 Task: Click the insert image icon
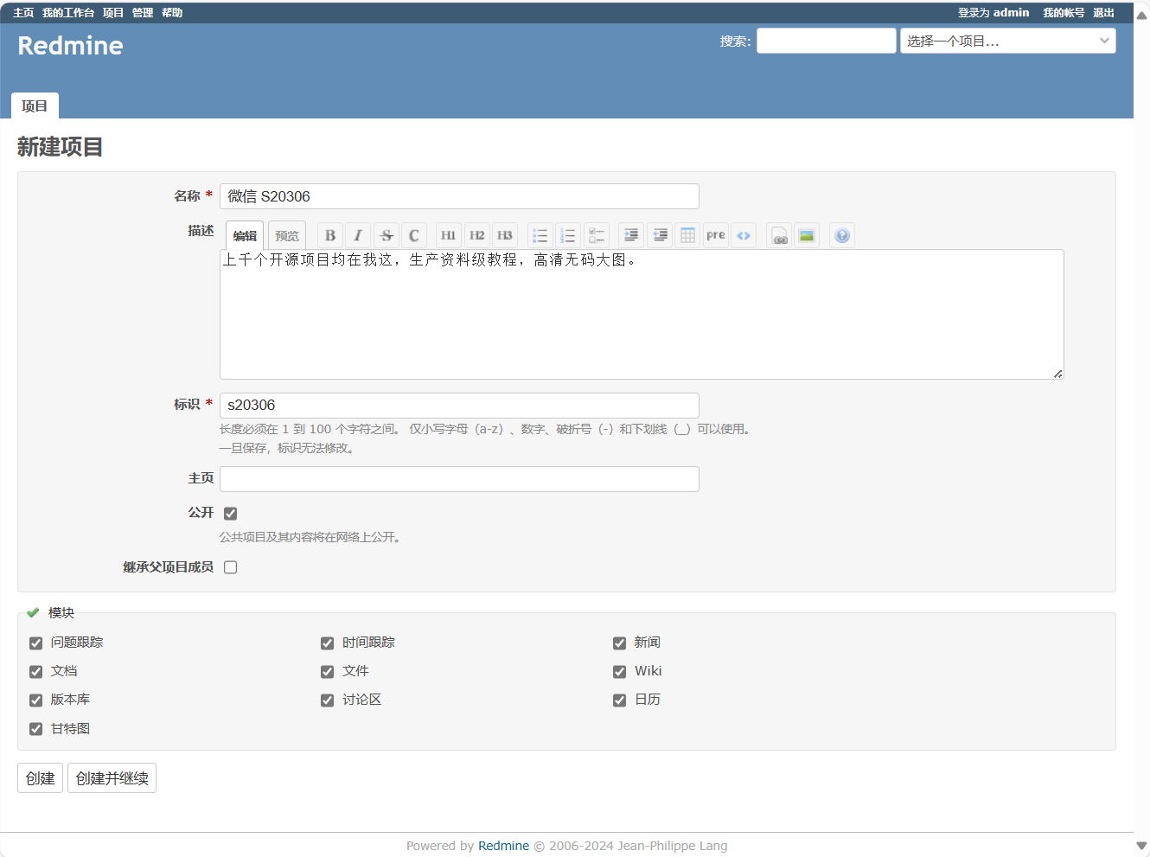807,235
